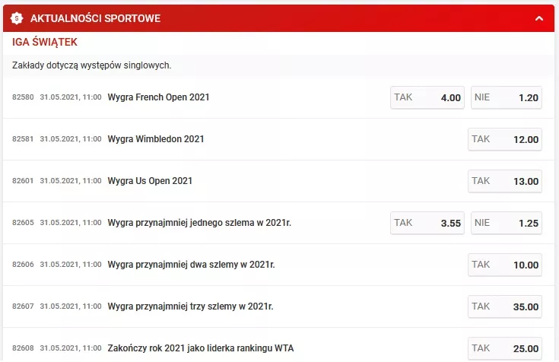
Task: Open the Wygra Wimbledon 2021 event
Action: pos(156,139)
